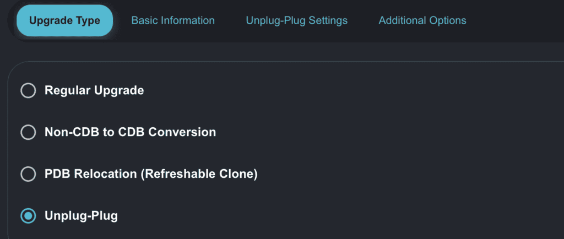Click the 'Unplug-Plug' option label text
The height and width of the screenshot is (239, 564).
(81, 216)
